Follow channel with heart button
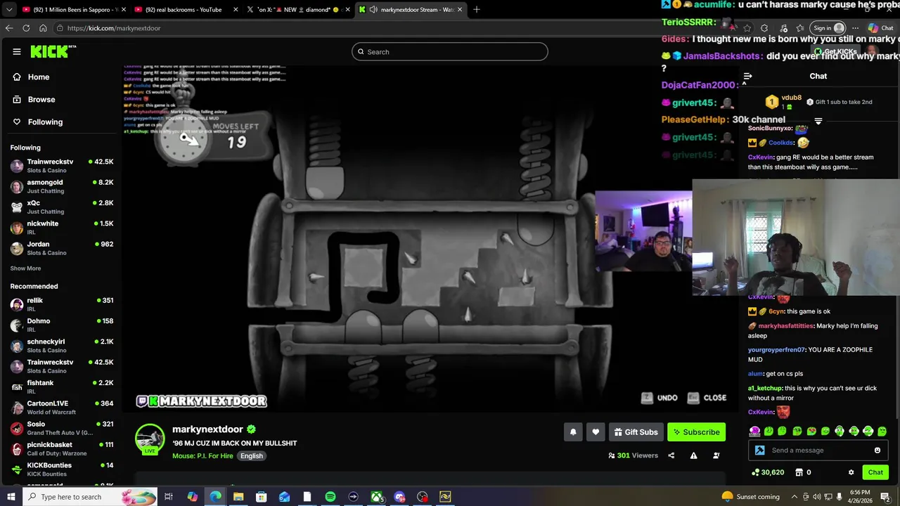Viewport: 900px width, 506px height. [596, 432]
